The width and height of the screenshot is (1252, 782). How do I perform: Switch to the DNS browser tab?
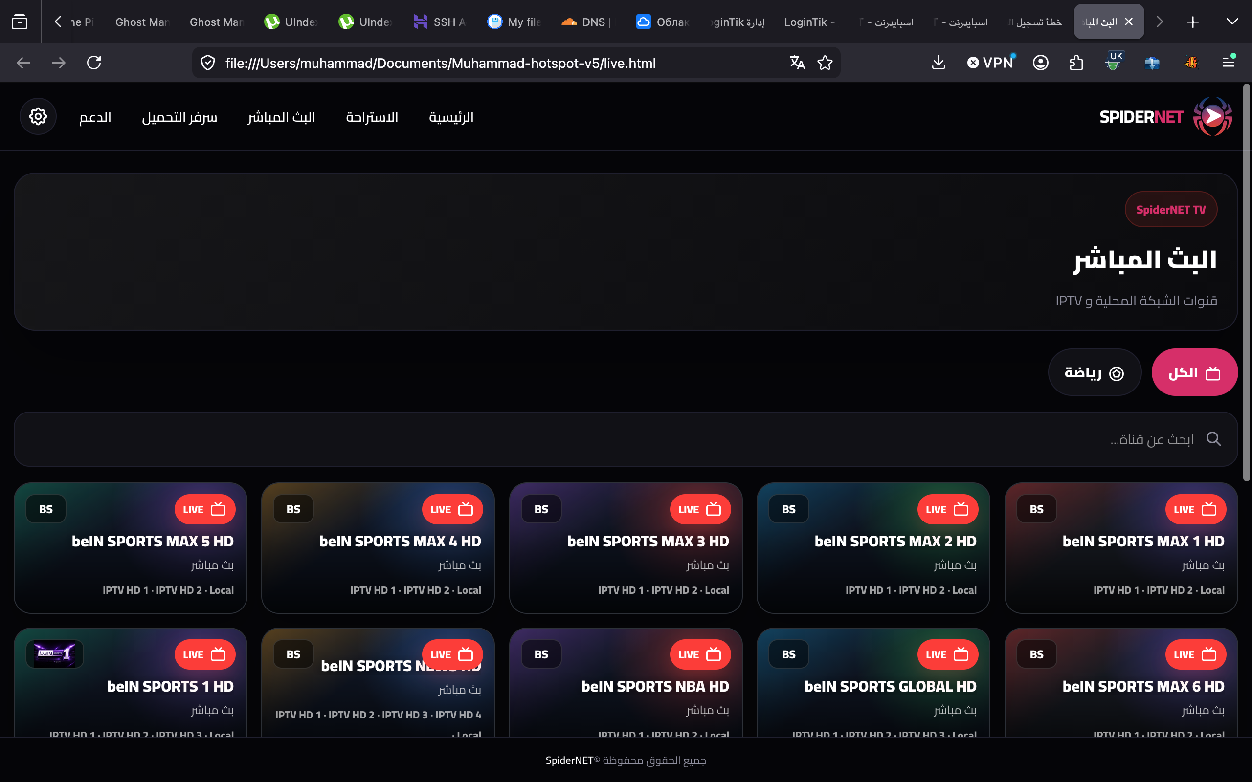pyautogui.click(x=588, y=22)
